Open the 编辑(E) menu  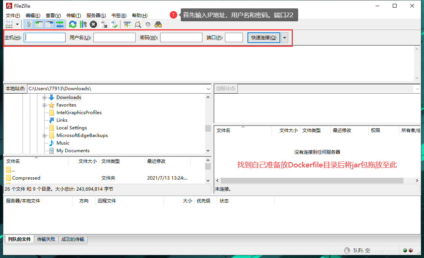[33, 15]
